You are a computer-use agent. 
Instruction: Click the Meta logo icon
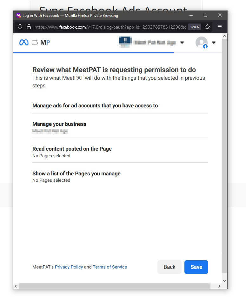[x=24, y=43]
